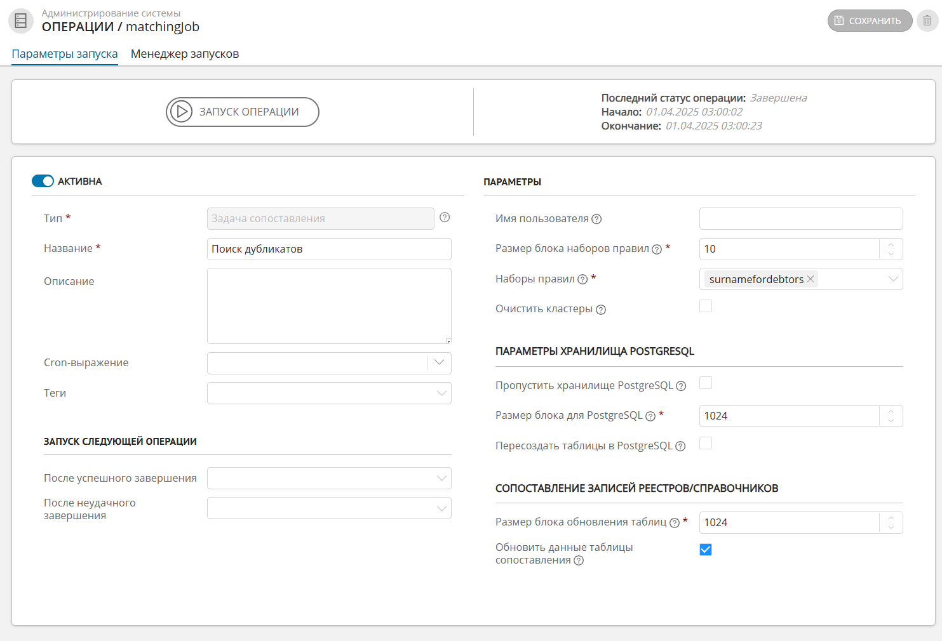Remove the surnamefordebtors tag with its X
This screenshot has height=641, width=942.
(811, 279)
